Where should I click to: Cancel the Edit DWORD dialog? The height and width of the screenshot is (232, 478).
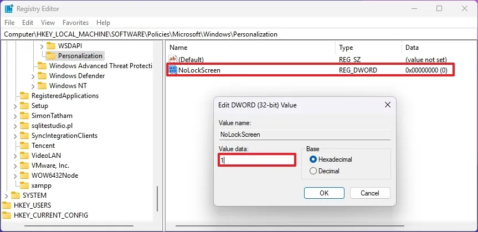(x=369, y=193)
